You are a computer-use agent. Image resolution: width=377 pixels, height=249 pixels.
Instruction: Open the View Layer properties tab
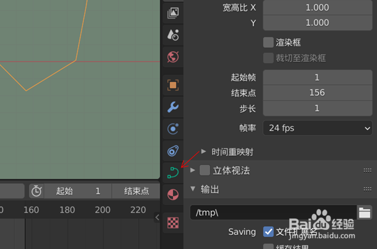(x=173, y=13)
